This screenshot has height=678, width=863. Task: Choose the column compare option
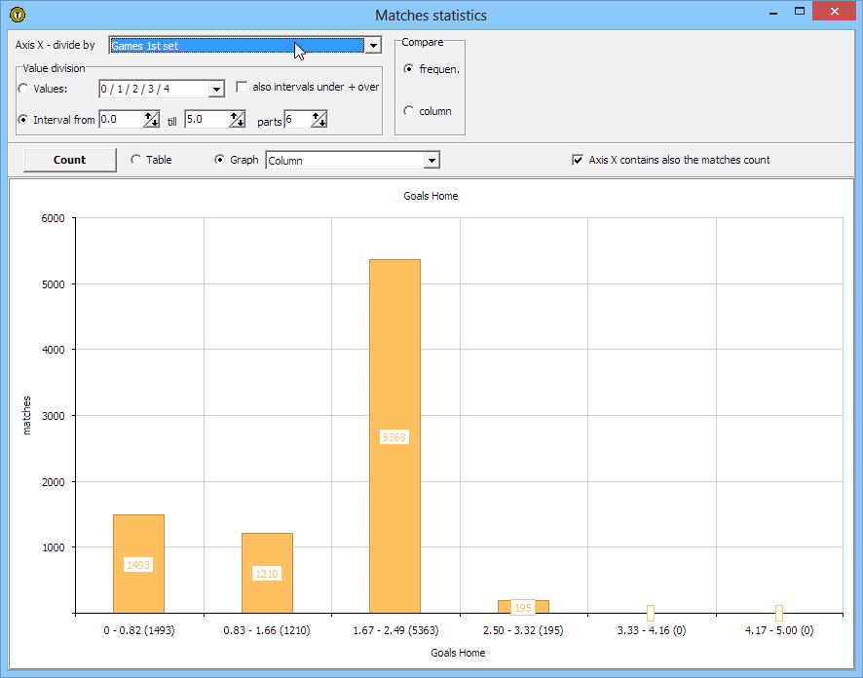[409, 111]
